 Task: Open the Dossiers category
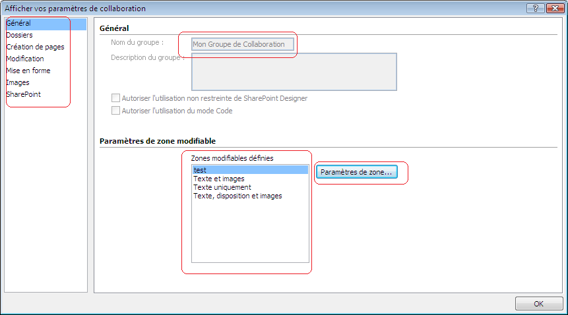19,35
